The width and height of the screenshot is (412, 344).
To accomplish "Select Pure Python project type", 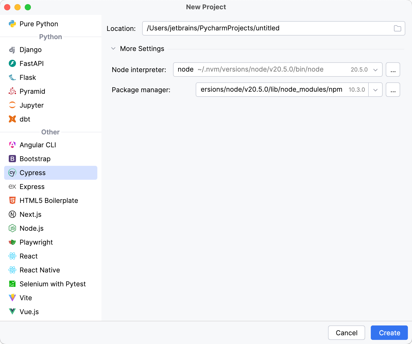I will tap(39, 24).
